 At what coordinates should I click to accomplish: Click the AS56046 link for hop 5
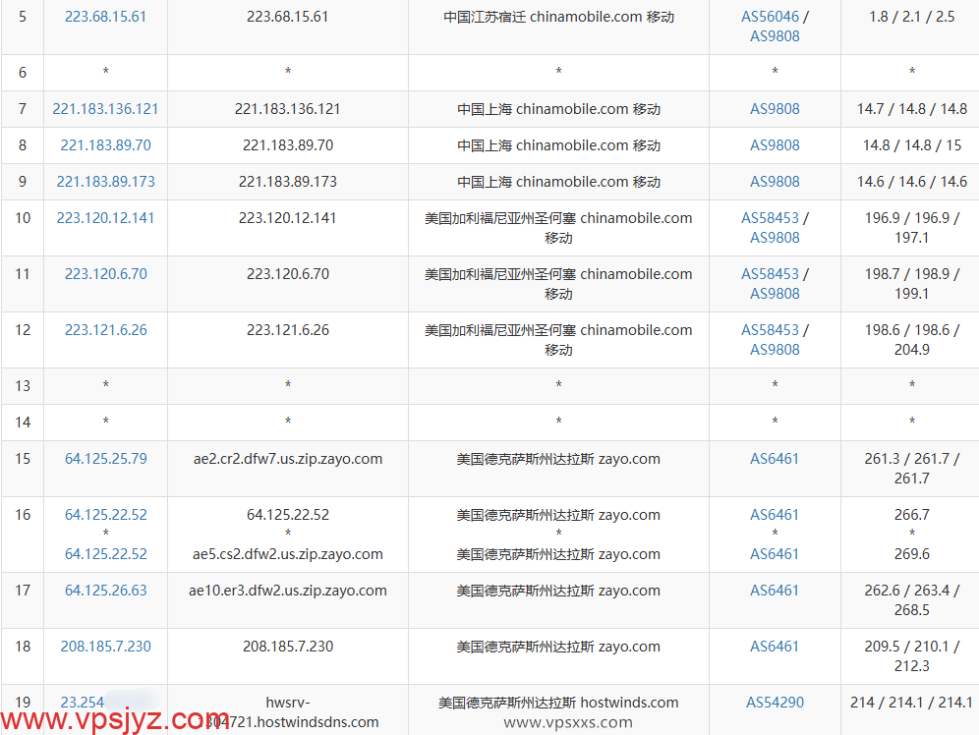tap(773, 16)
